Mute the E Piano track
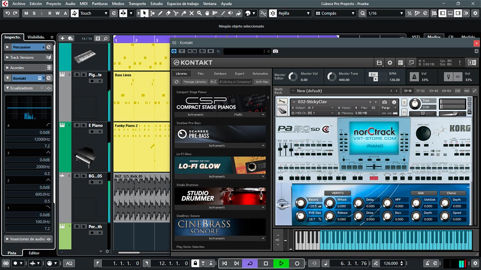 [x=77, y=125]
